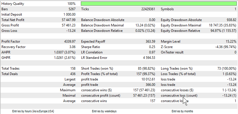Click the Sharpe Ratio label
238x114 pixels.
pos(91,47)
